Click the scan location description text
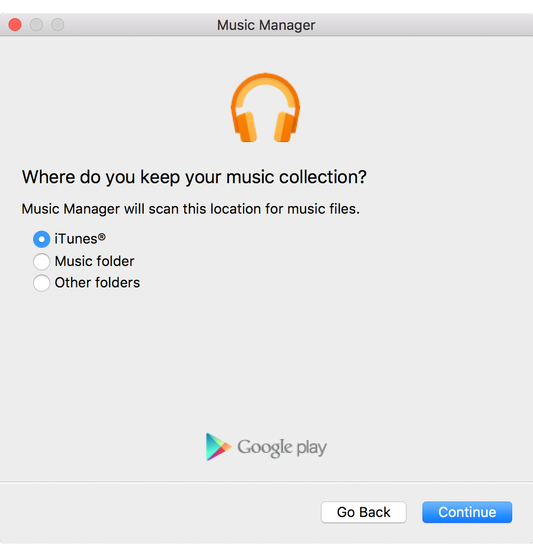The width and height of the screenshot is (533, 556). [x=191, y=209]
